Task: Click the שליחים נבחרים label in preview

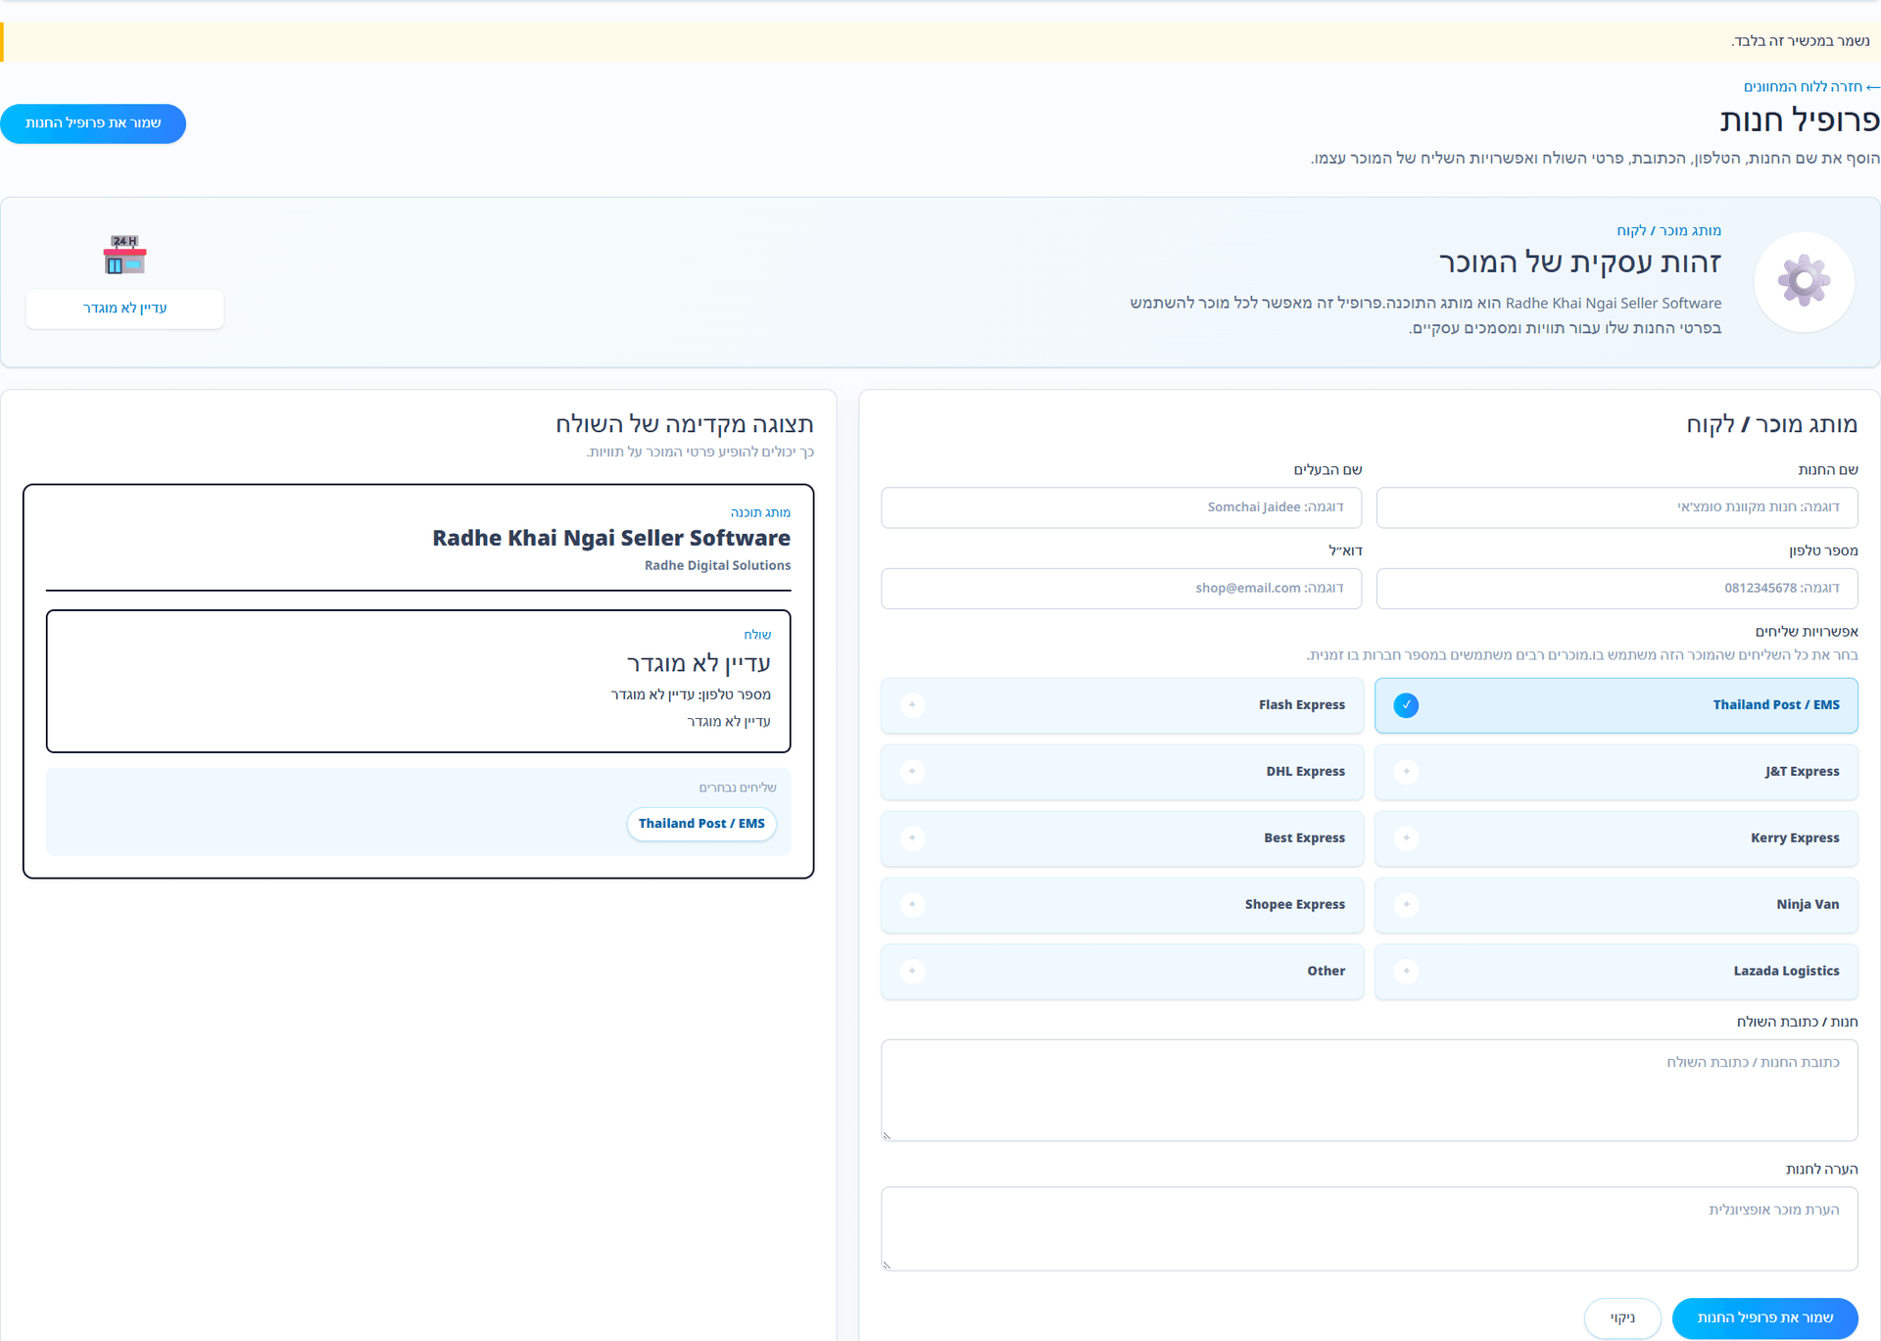Action: click(738, 788)
